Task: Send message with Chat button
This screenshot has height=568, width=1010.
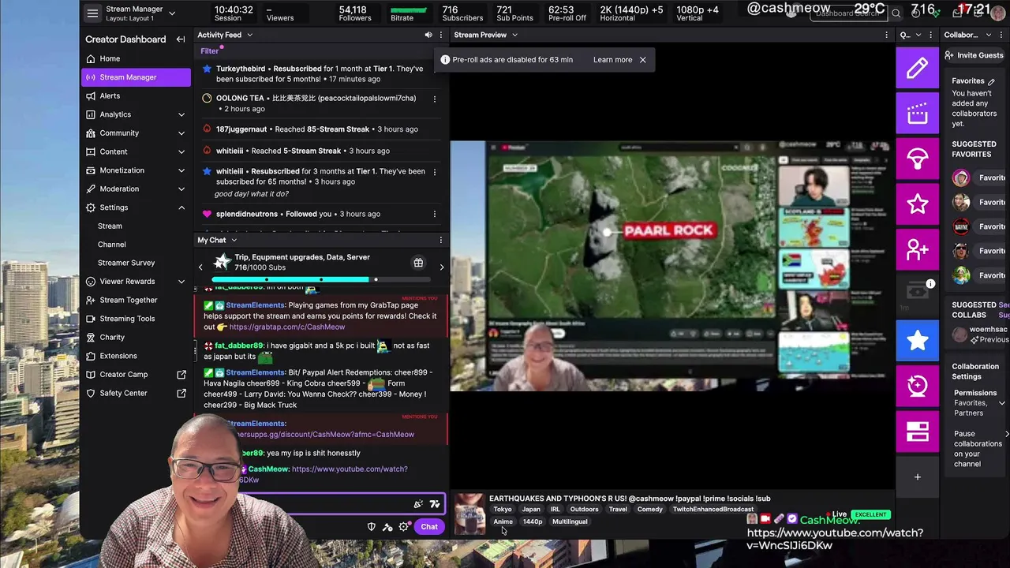Action: [x=429, y=527]
